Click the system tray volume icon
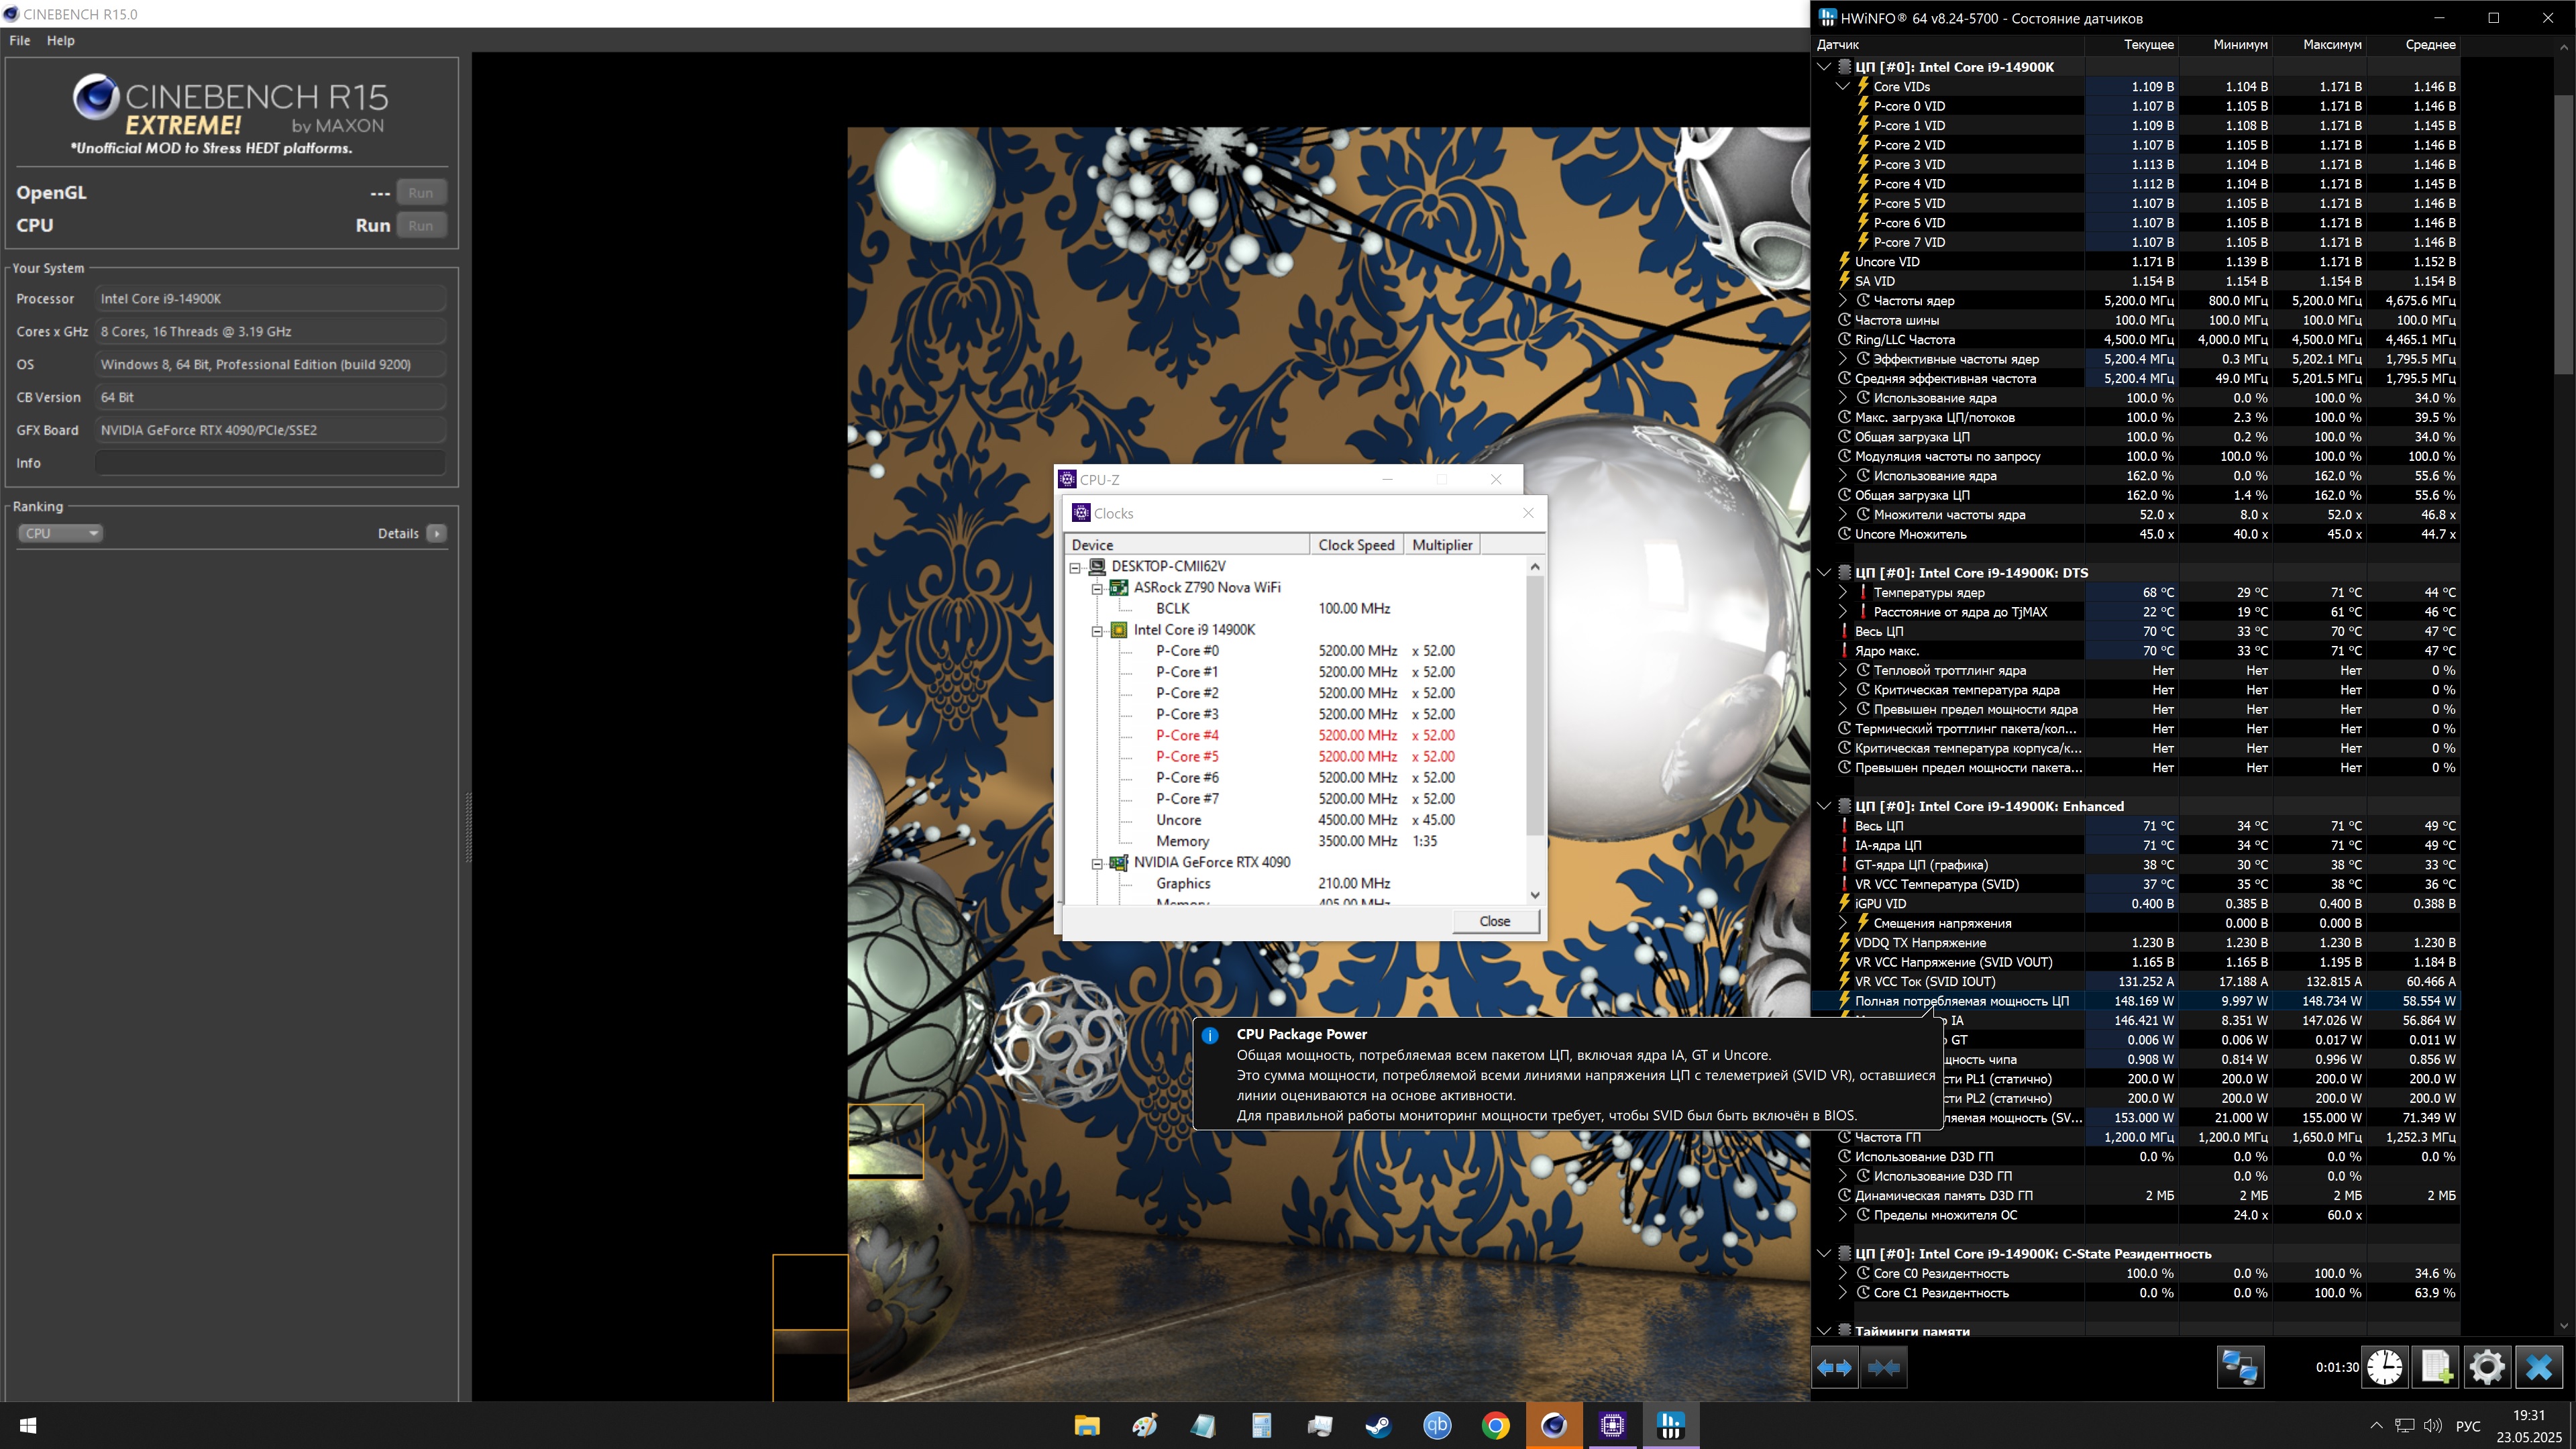Image resolution: width=2576 pixels, height=1449 pixels. coord(2432,1425)
